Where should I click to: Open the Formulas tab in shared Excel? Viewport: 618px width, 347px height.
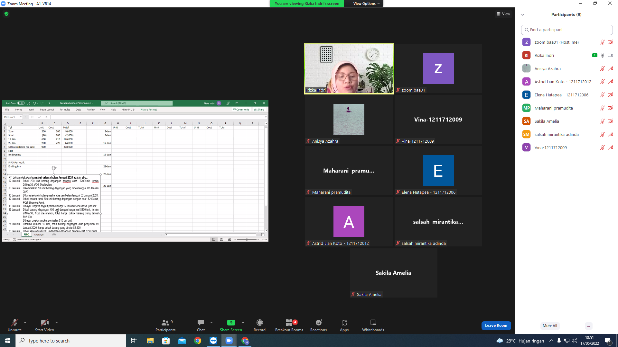point(65,110)
